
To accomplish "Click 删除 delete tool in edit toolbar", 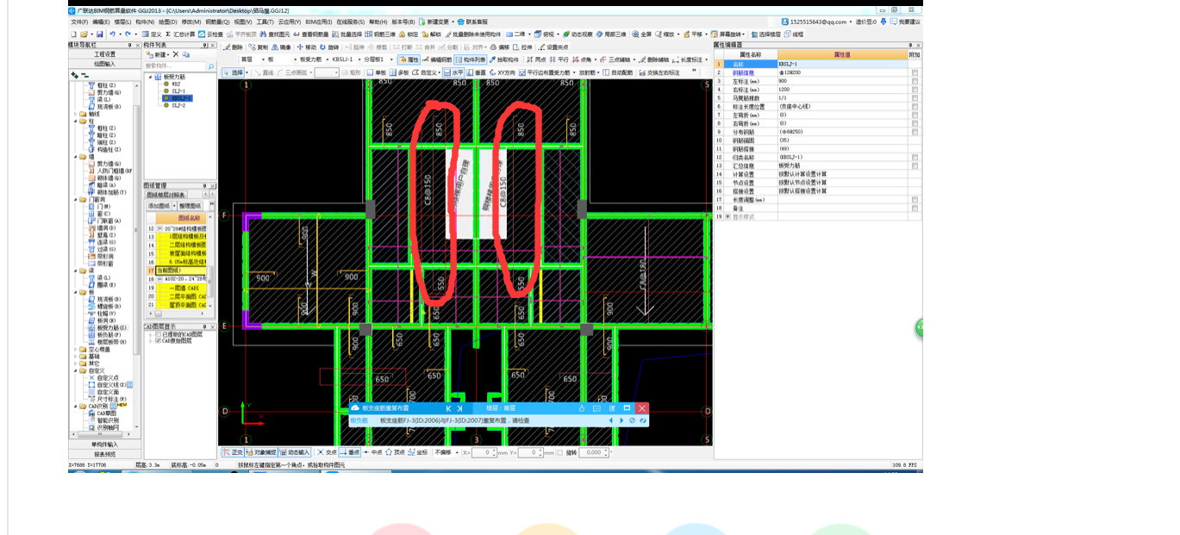I will (x=233, y=47).
